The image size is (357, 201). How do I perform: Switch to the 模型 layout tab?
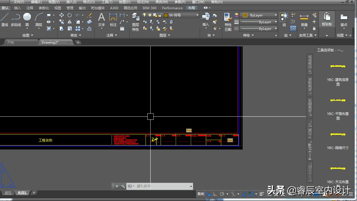pos(8,193)
